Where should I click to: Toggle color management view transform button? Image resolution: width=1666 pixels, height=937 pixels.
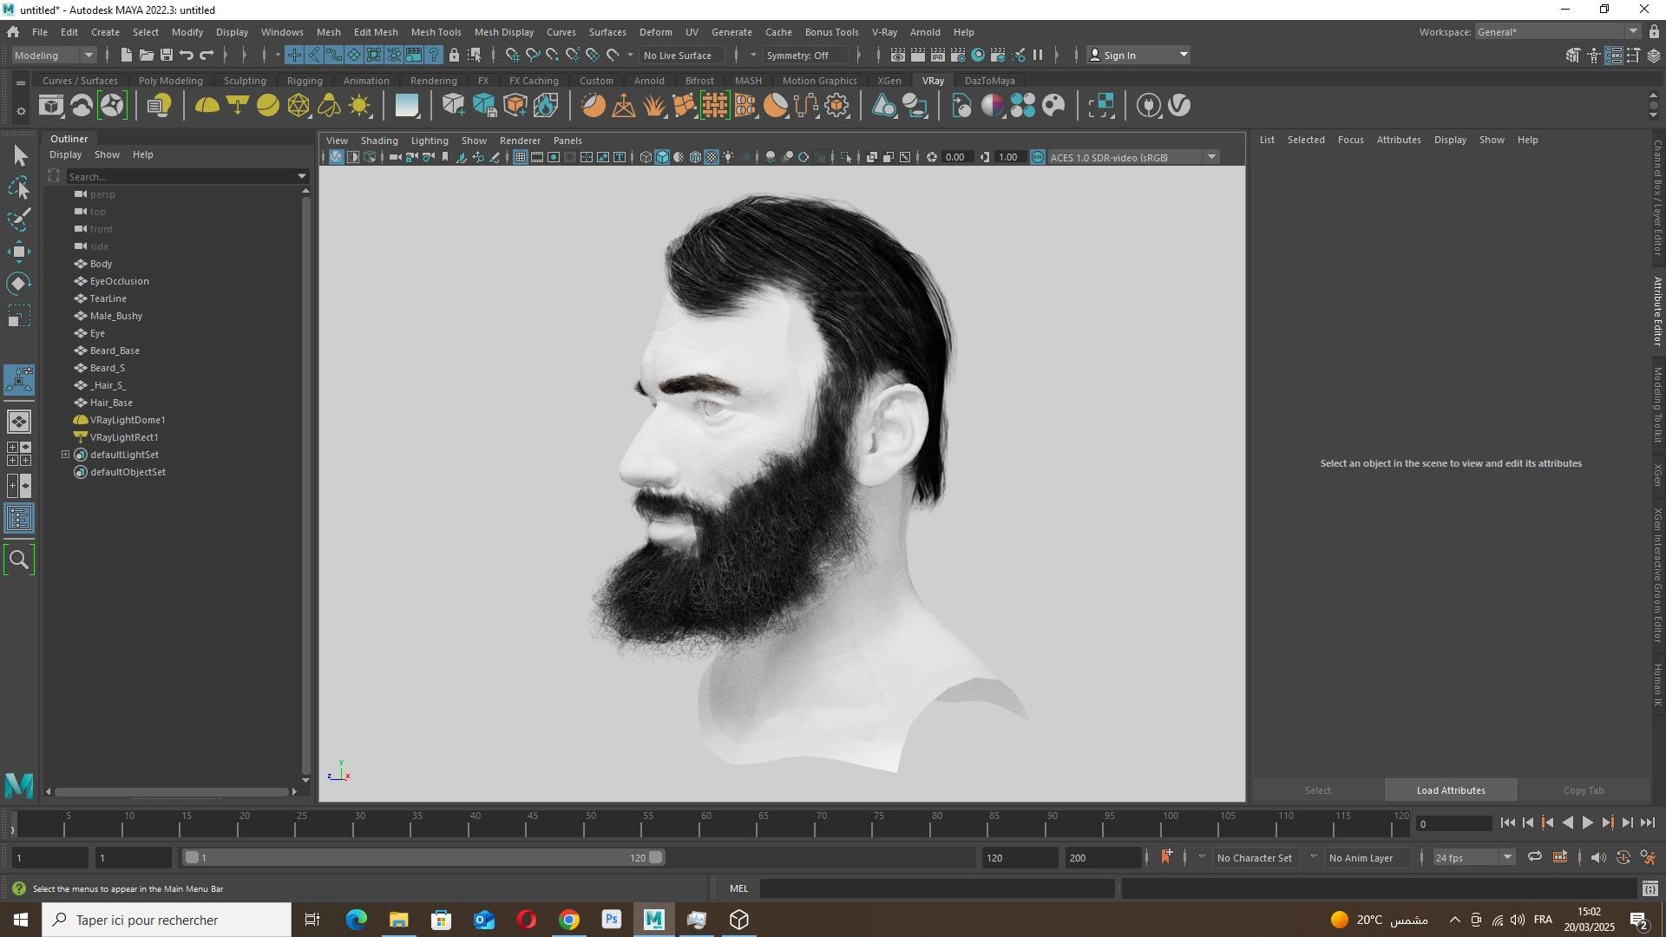pos(1038,157)
